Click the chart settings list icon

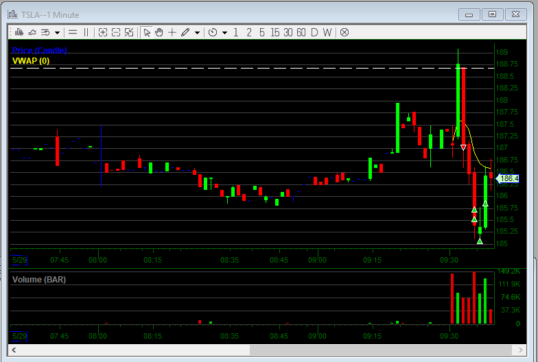pyautogui.click(x=45, y=32)
